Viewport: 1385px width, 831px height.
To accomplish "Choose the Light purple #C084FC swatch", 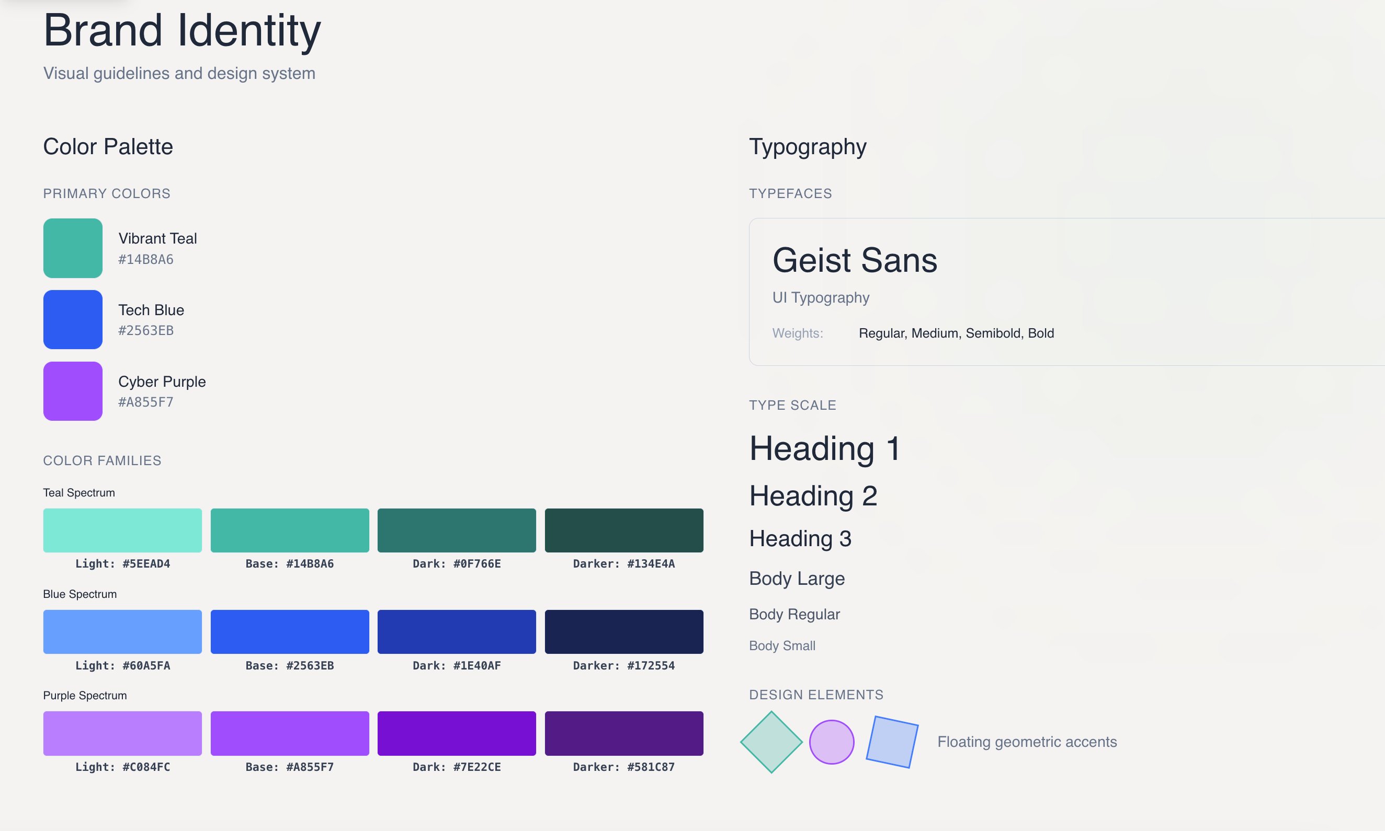I will pos(122,734).
